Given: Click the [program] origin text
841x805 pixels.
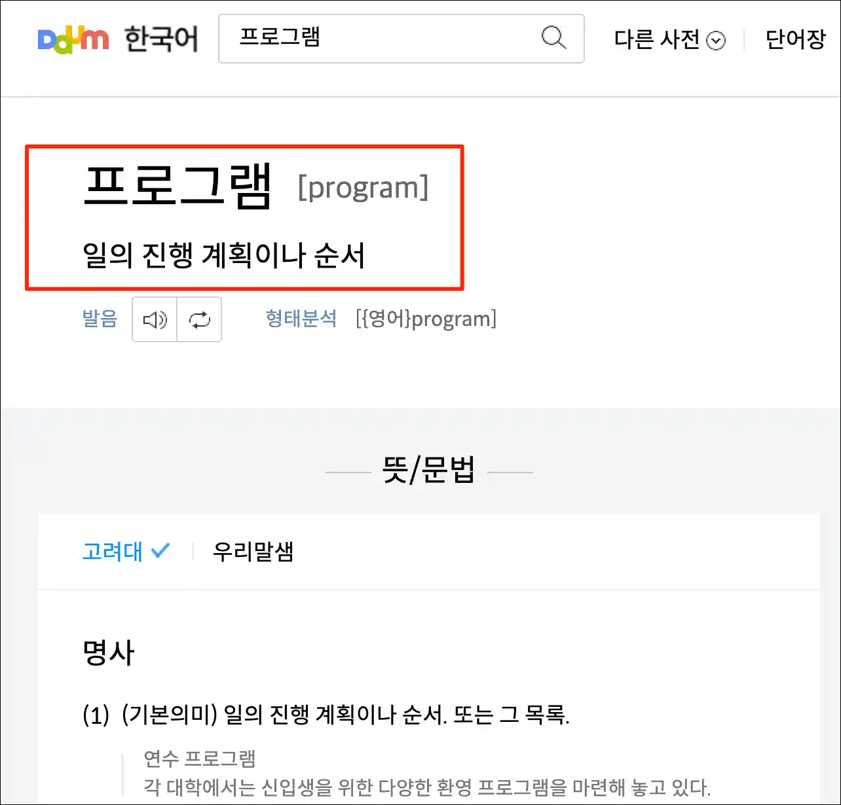Looking at the screenshot, I should [x=363, y=188].
